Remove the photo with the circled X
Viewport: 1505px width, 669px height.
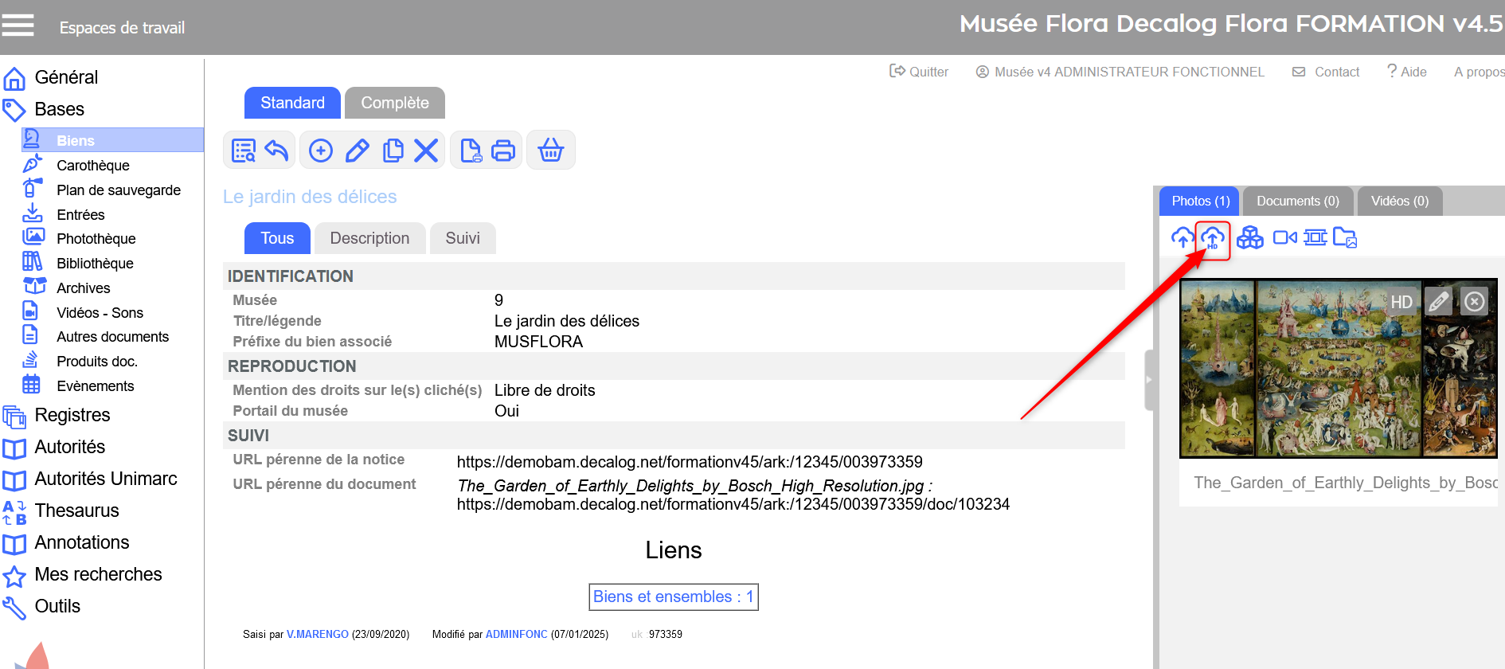(1474, 302)
